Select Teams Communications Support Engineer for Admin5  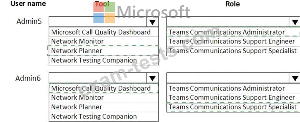pos(233,41)
